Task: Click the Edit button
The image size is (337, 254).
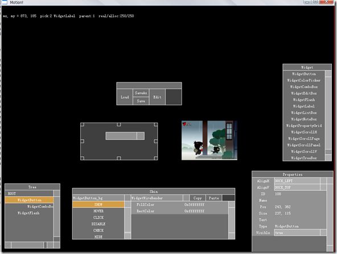Action: click(157, 97)
